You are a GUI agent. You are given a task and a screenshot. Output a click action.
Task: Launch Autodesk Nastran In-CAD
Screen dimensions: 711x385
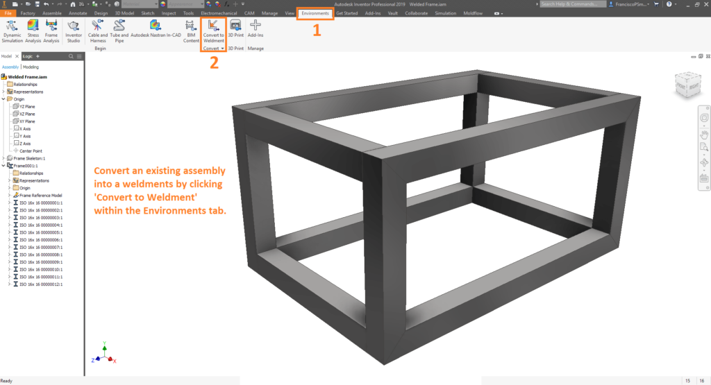pyautogui.click(x=156, y=28)
